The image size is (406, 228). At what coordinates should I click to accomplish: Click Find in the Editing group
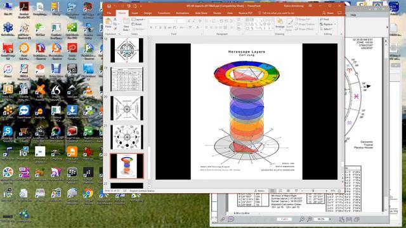tap(324, 19)
